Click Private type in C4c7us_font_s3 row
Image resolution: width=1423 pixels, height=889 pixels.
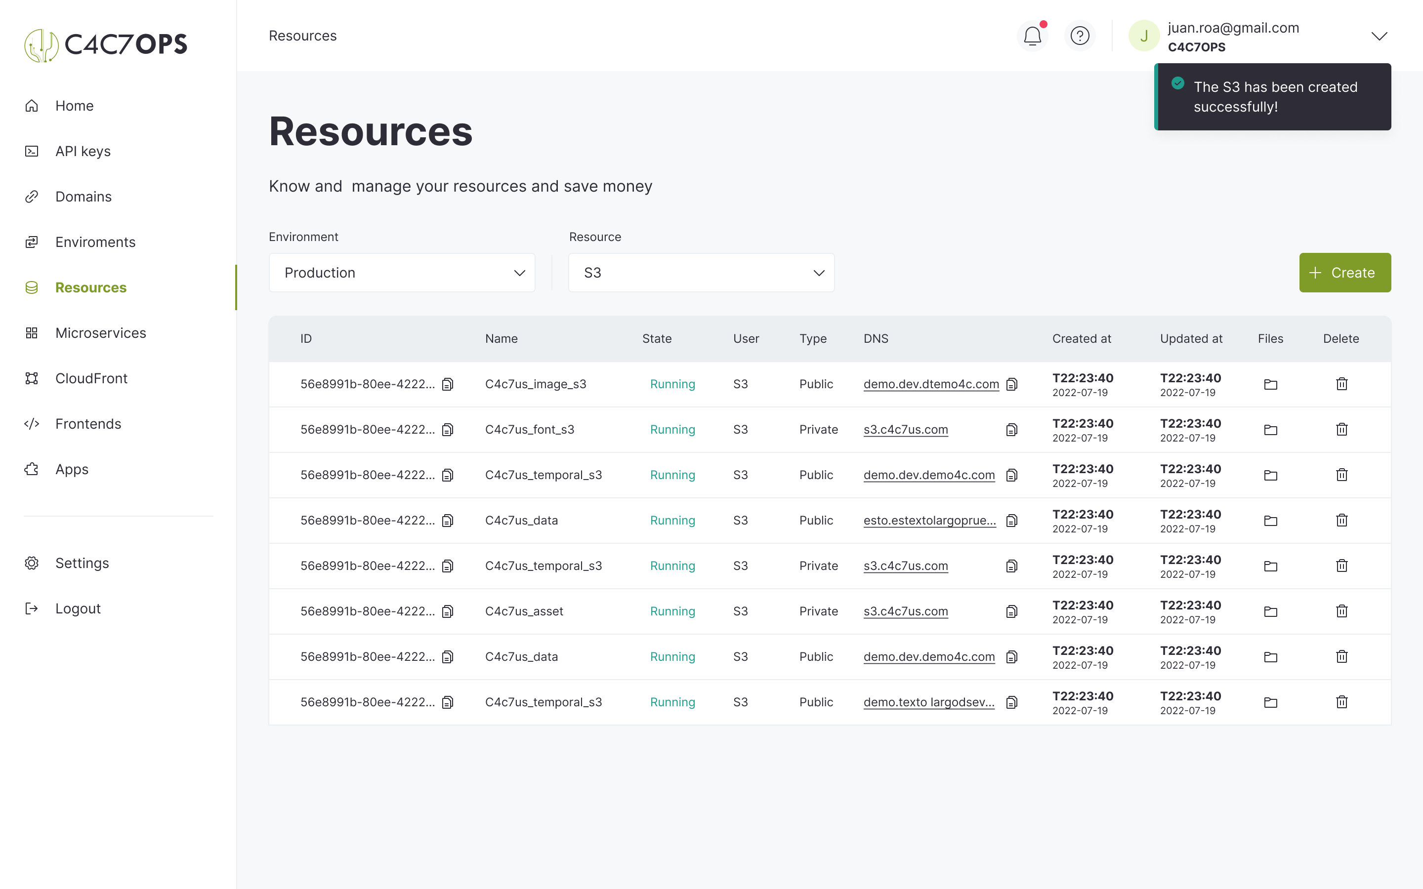(818, 430)
